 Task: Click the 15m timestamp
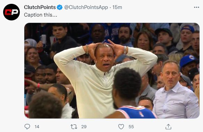point(117,7)
